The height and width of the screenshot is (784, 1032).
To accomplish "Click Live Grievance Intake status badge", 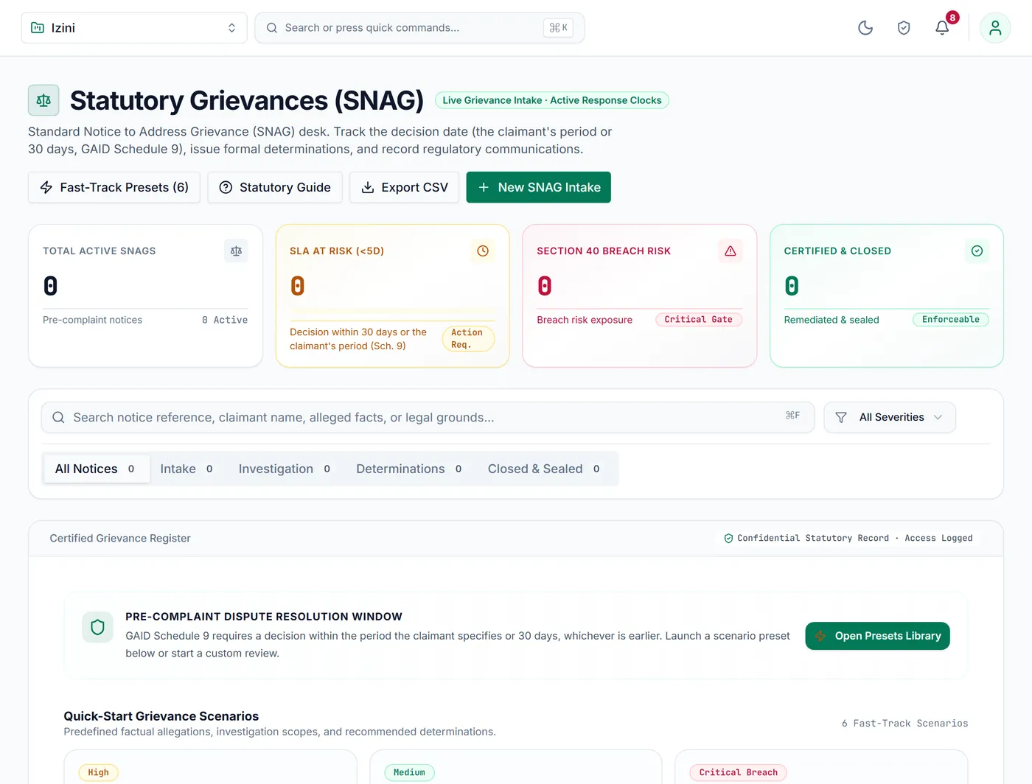I will tap(552, 100).
